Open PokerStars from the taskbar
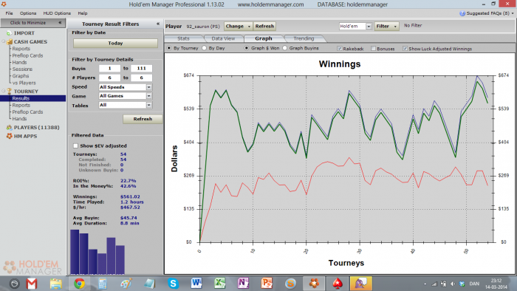The height and width of the screenshot is (291, 517). (x=338, y=284)
